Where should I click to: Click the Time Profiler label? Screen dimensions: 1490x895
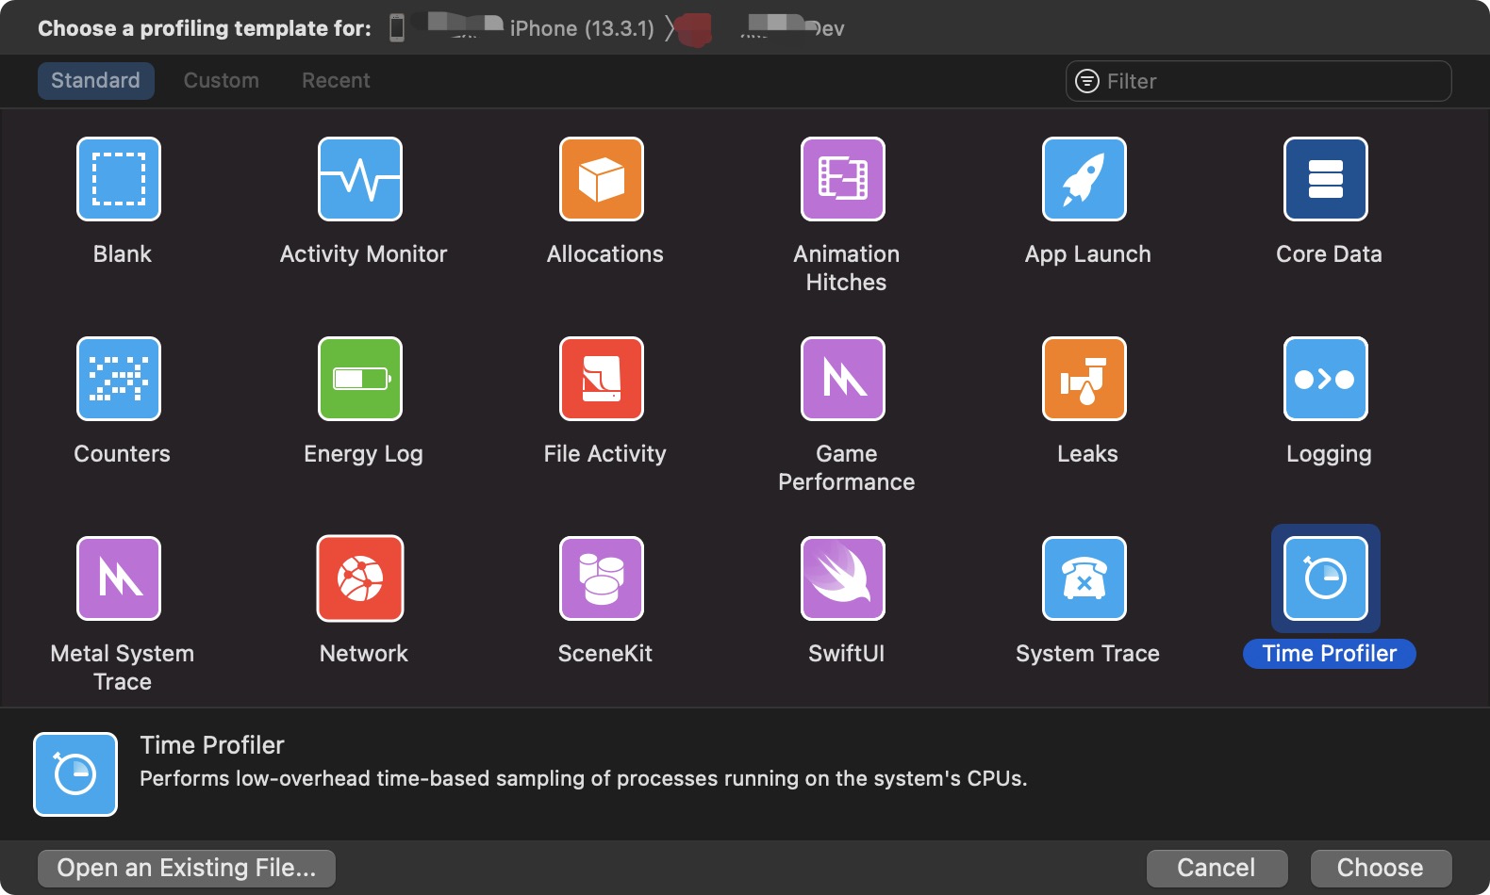coord(1330,654)
